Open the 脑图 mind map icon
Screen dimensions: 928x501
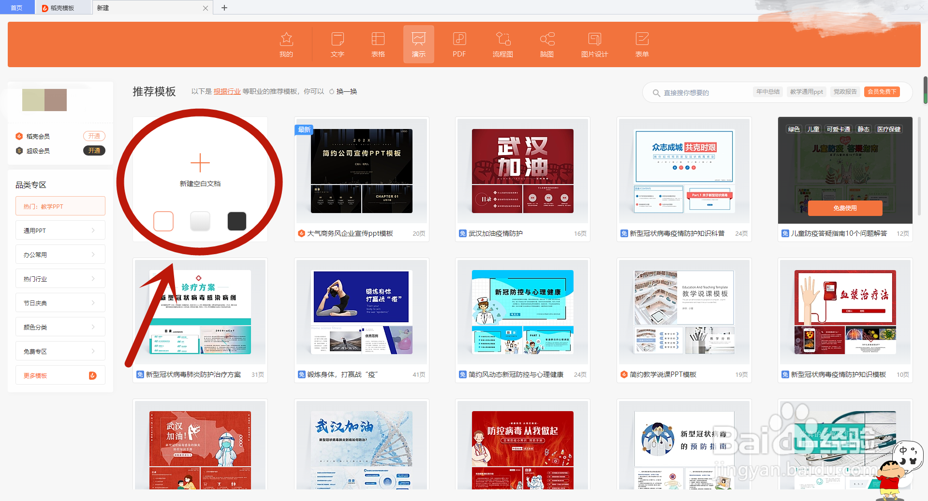pyautogui.click(x=546, y=44)
